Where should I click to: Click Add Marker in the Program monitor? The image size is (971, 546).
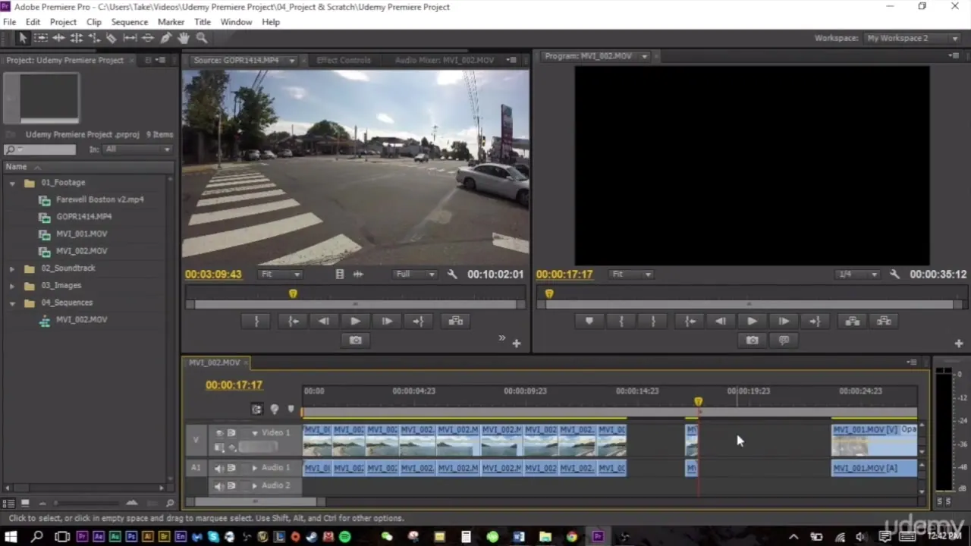click(x=589, y=322)
